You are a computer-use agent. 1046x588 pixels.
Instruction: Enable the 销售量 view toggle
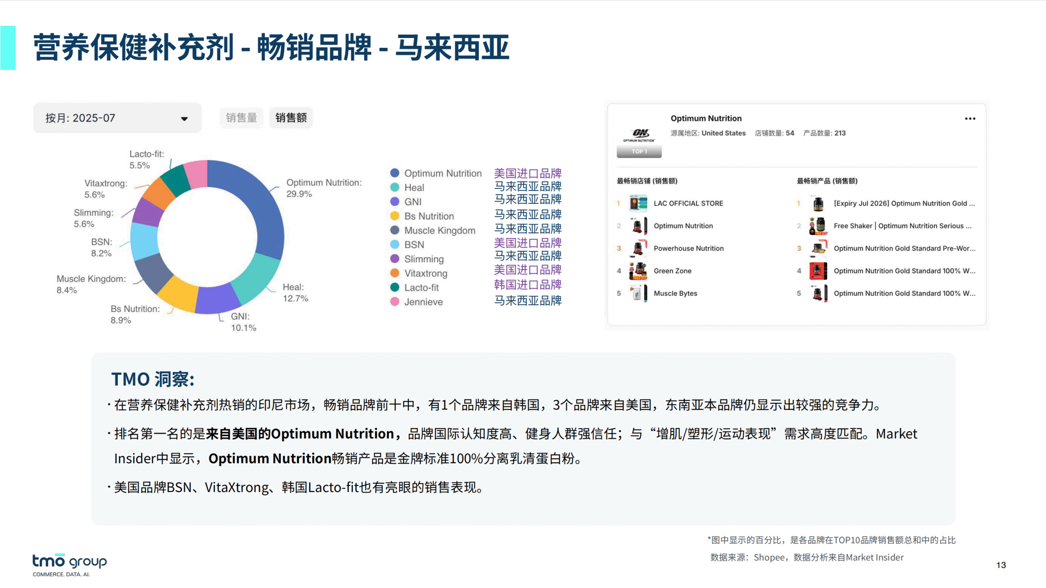(x=241, y=118)
